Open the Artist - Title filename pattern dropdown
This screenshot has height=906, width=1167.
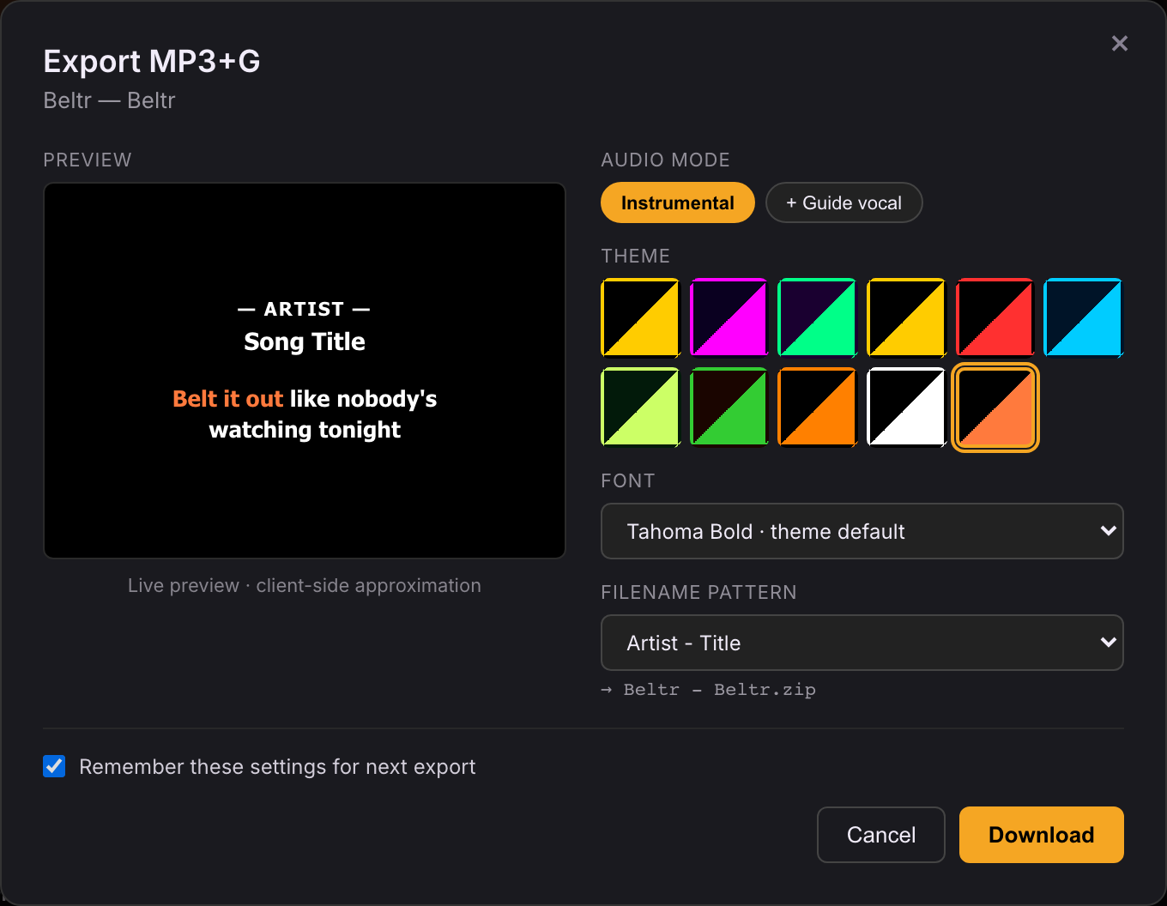pos(862,643)
